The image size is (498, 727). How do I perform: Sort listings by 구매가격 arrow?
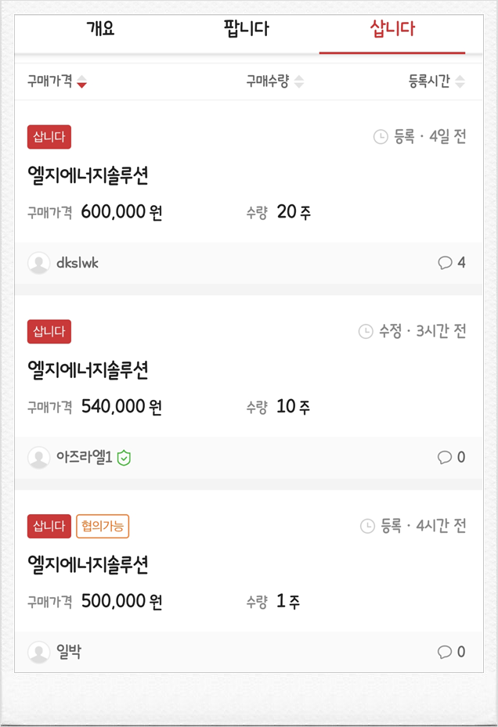coord(81,81)
